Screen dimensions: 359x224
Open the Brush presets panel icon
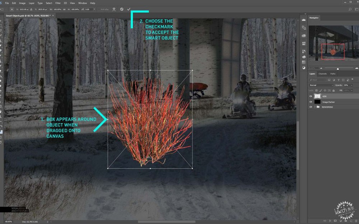pyautogui.click(x=304, y=51)
